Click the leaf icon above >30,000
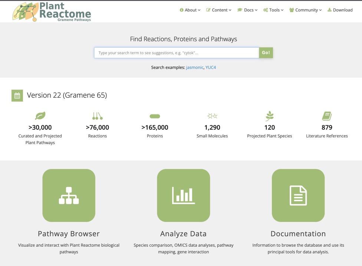This screenshot has height=266, width=362. [x=40, y=116]
